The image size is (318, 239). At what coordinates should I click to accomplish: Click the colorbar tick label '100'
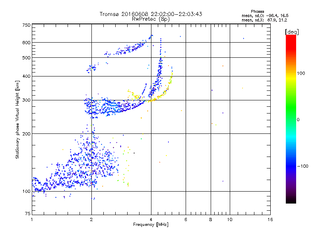tap(301, 73)
